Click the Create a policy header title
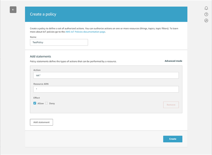The width and height of the screenshot is (212, 155). coord(43,14)
